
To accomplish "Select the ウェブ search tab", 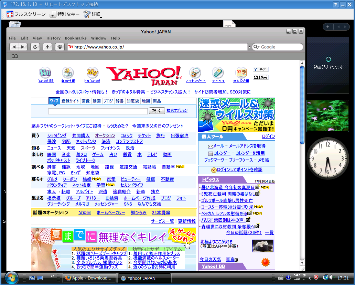I will 54,101.
